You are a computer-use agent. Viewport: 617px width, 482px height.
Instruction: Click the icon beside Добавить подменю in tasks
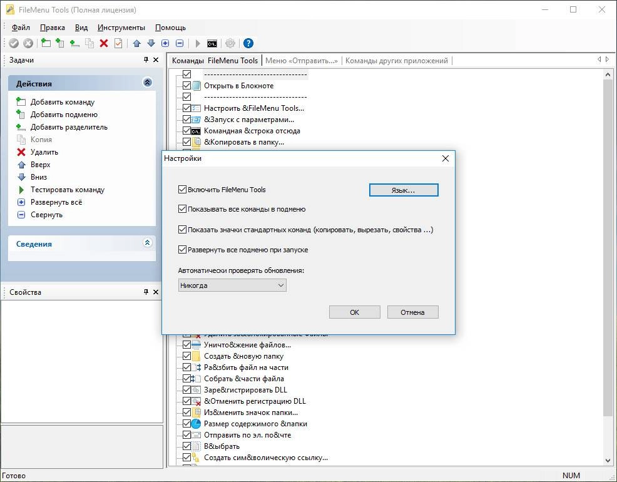(x=21, y=115)
